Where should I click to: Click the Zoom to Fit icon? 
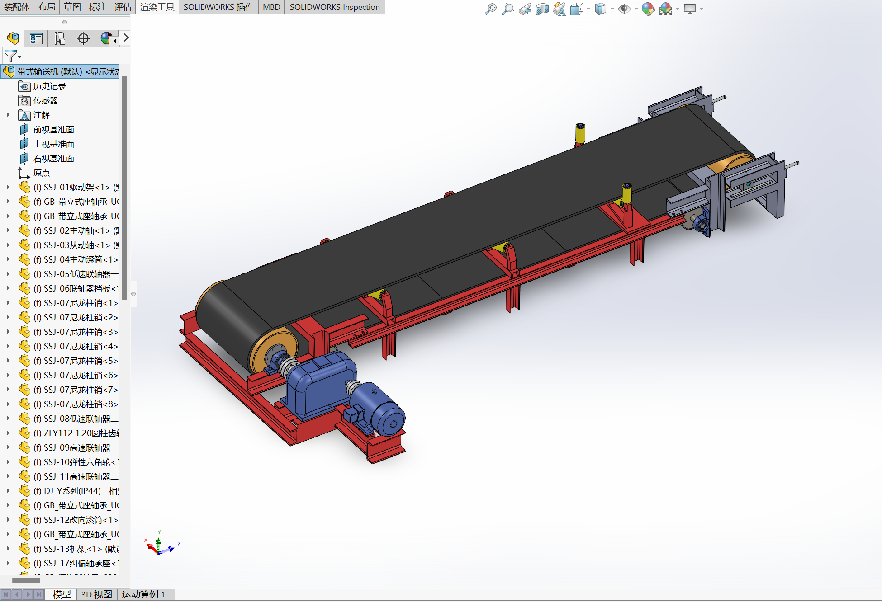click(490, 9)
